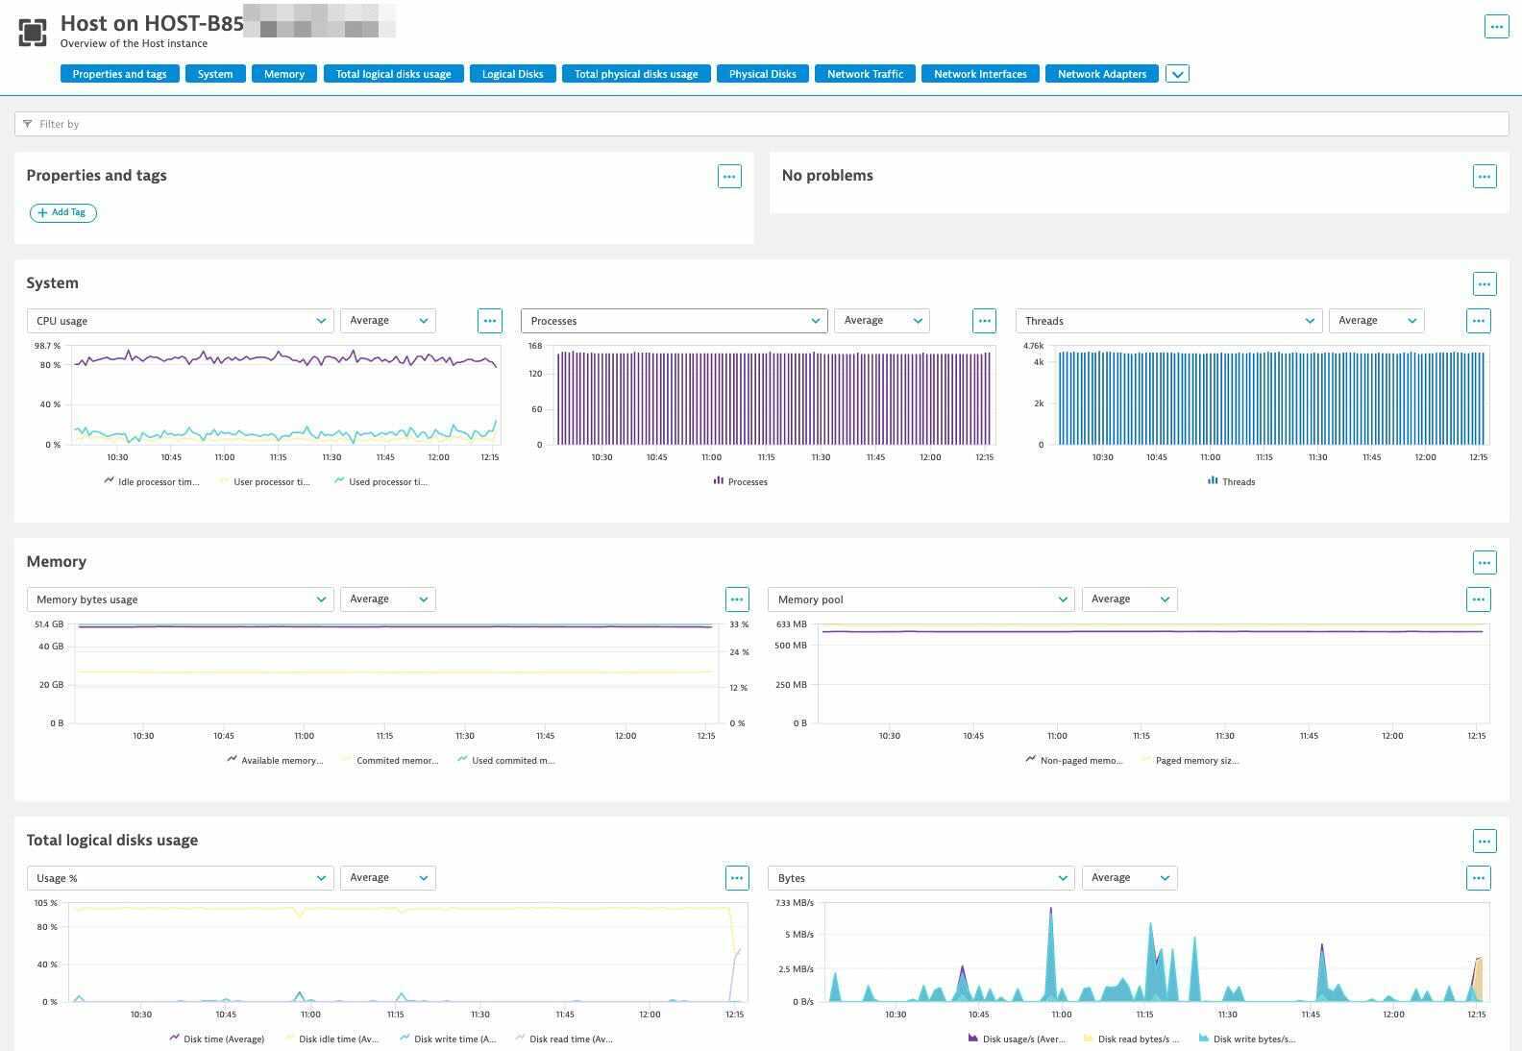Toggle Threads legend series
The height and width of the screenshot is (1051, 1522).
tap(1231, 482)
